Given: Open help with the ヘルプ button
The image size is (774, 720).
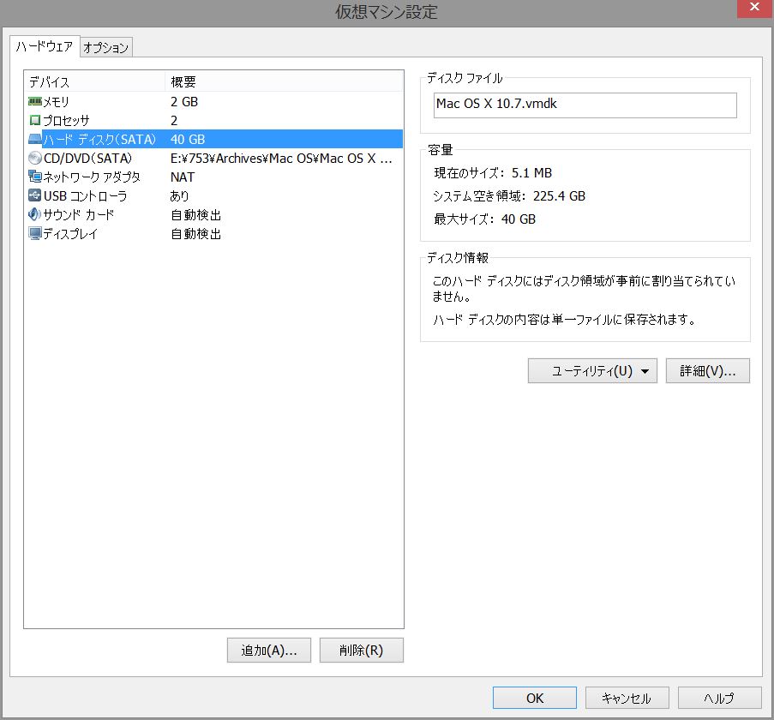Looking at the screenshot, I should [x=719, y=698].
